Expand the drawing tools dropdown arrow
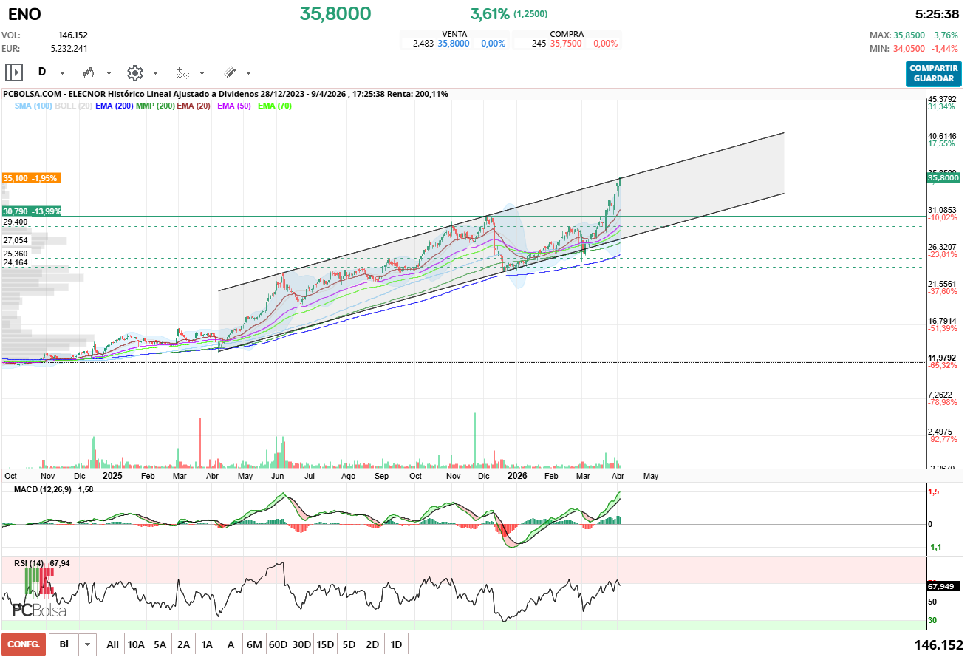Screen dimensions: 973x660 248,73
